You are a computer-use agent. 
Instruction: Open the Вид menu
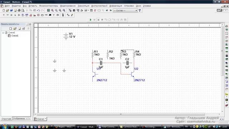pos(25,6)
